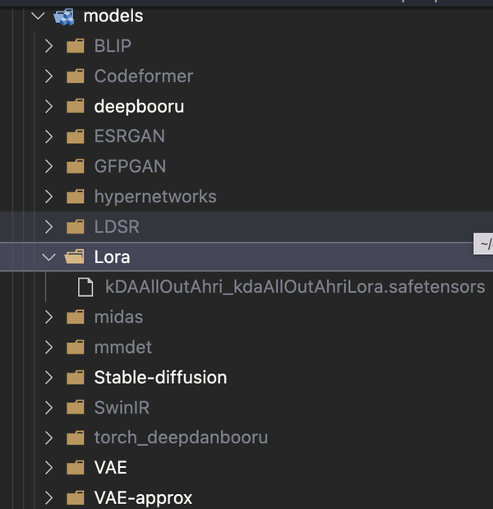Expand the hypernetworks folder chevron
This screenshot has height=509, width=493.
pos(49,197)
